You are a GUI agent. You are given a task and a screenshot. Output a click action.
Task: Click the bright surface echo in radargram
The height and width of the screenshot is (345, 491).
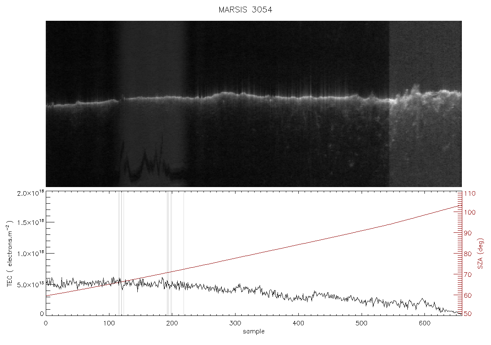pos(254,97)
